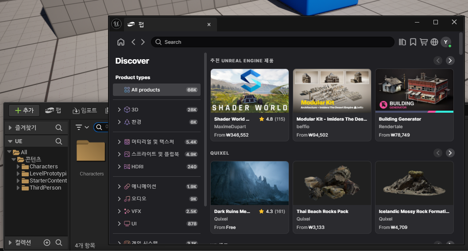468x251 pixels.
Task: Collapse the UE section
Action: pos(10,141)
